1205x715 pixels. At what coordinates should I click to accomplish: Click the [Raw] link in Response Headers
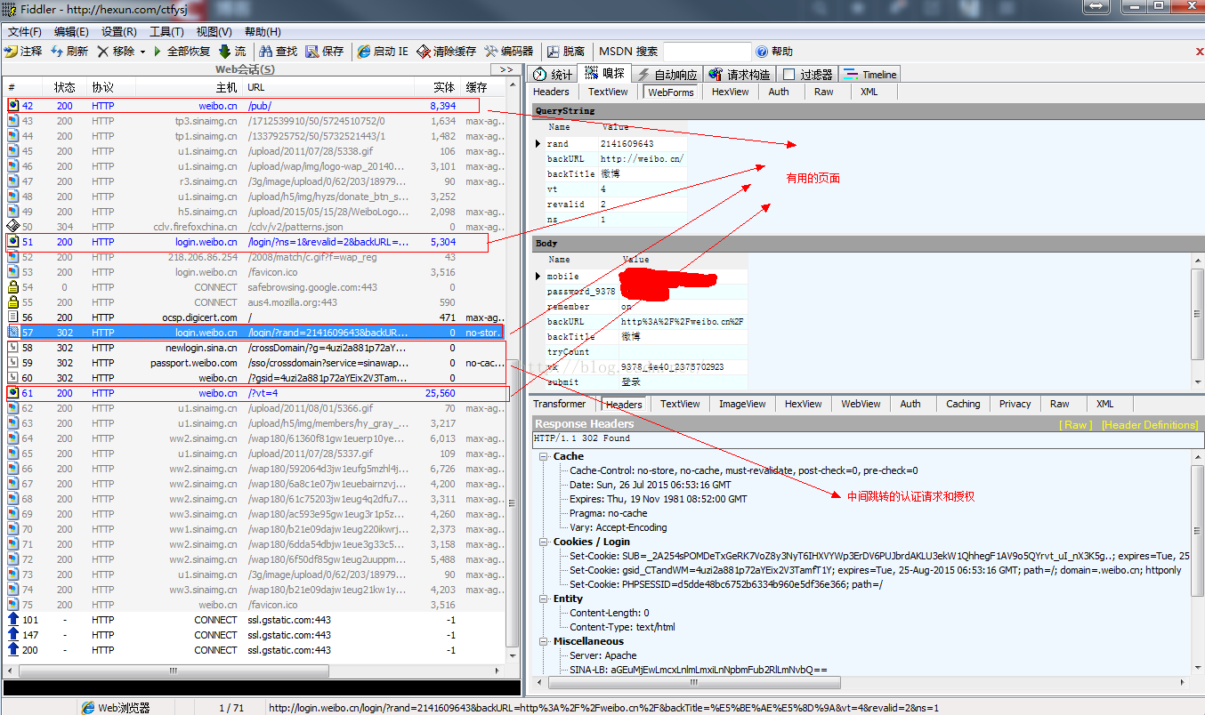[x=1076, y=425]
